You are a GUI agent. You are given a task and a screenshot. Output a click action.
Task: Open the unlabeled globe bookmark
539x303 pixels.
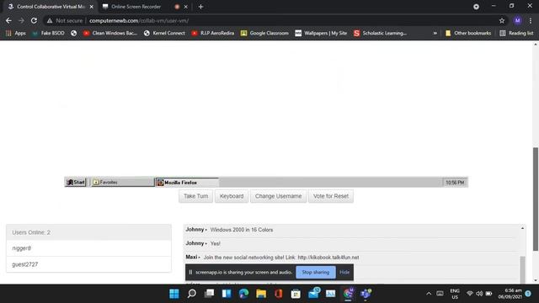[x=73, y=33]
